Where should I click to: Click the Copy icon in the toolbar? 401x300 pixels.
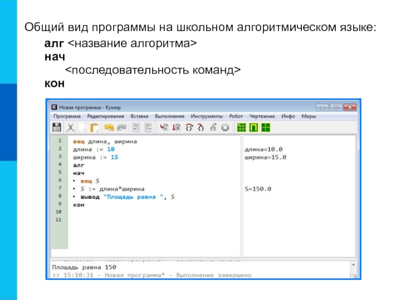(83, 127)
